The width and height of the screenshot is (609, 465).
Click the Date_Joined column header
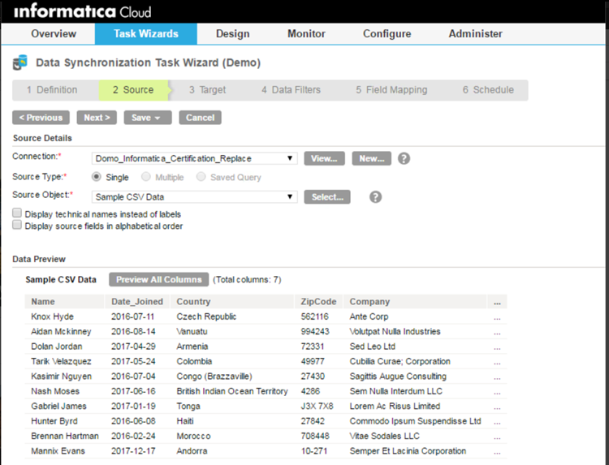137,302
